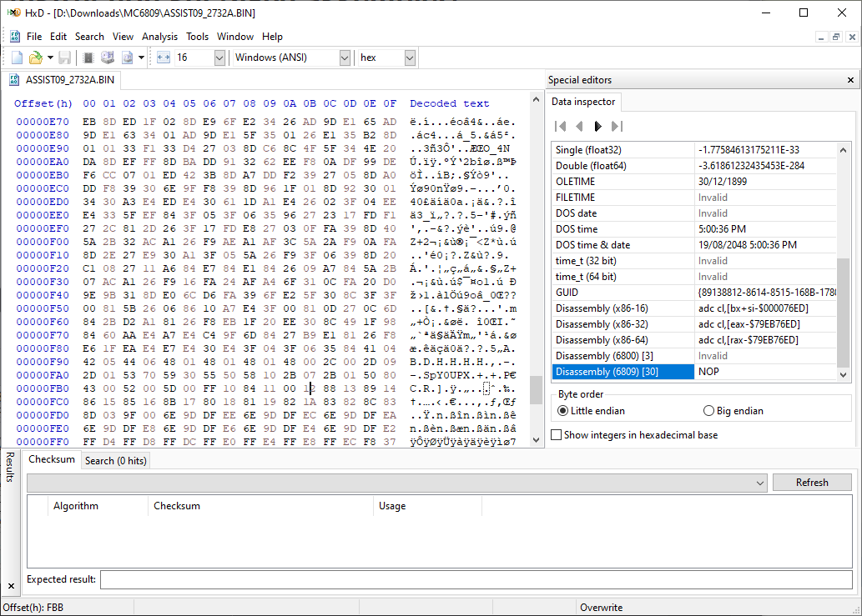Open the Help menu
The height and width of the screenshot is (616, 862).
click(272, 36)
